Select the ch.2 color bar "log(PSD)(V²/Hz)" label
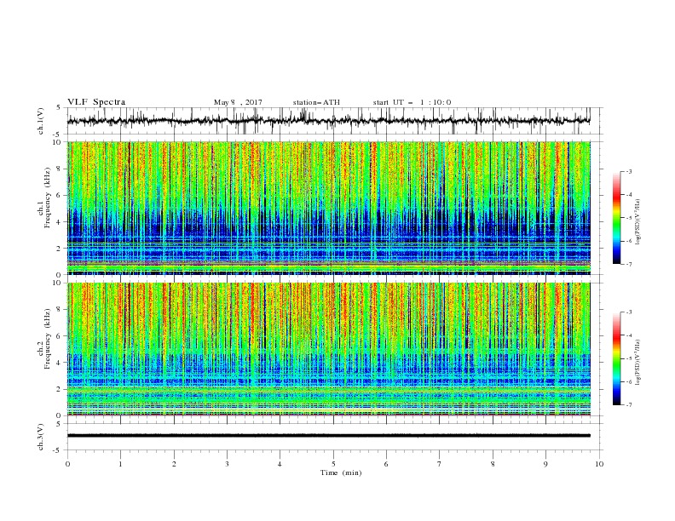The width and height of the screenshot is (675, 521). click(637, 363)
